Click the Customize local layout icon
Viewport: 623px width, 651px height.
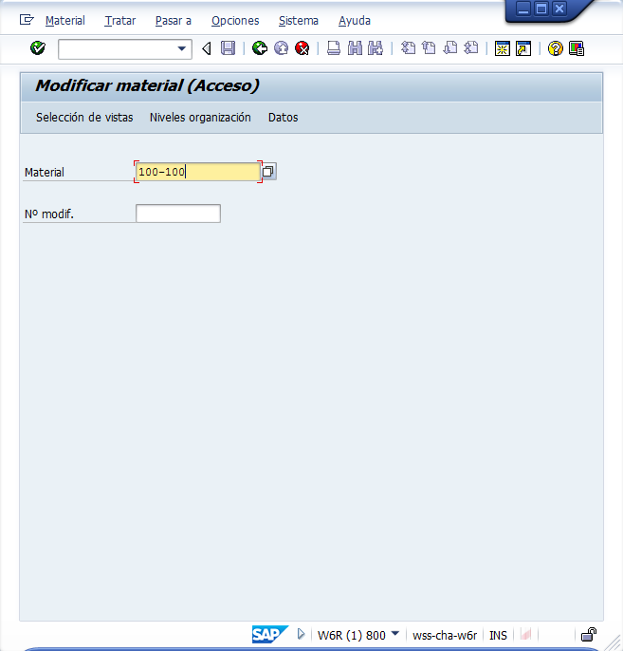[577, 48]
